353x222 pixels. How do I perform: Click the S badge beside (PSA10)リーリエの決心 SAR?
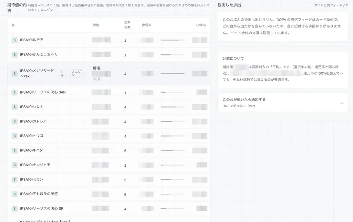(14, 92)
